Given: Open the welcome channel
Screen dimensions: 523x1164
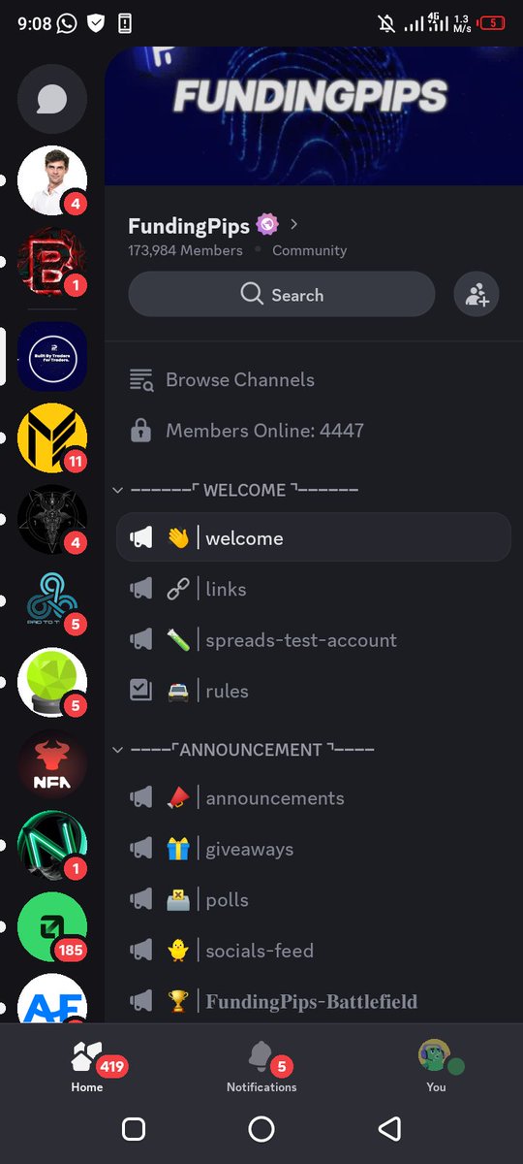Looking at the screenshot, I should coord(313,537).
